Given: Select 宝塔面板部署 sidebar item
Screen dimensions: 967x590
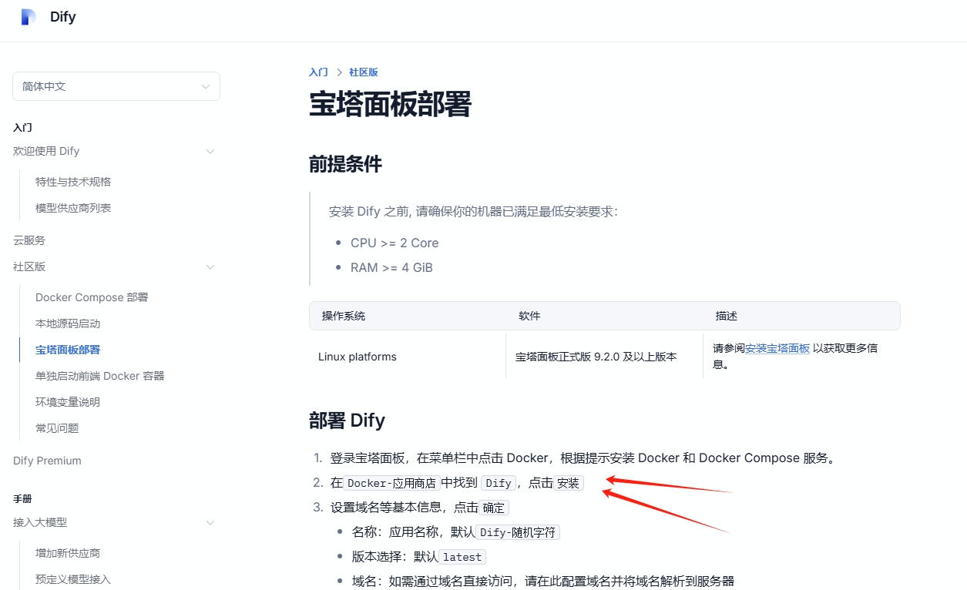Looking at the screenshot, I should pos(68,350).
